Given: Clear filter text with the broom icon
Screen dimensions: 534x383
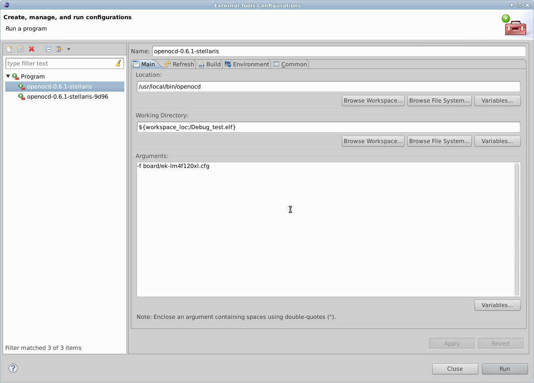Looking at the screenshot, I should click(x=118, y=63).
